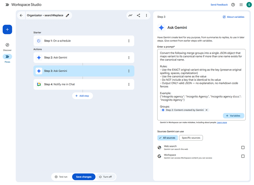Click the Workspace Studio logo icon
This screenshot has height=185, width=254.
7,5
